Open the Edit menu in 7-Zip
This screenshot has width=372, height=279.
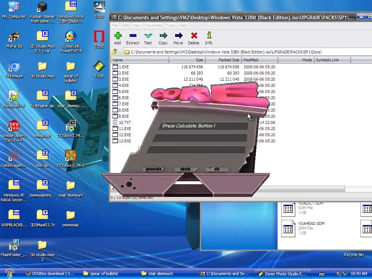pos(125,25)
